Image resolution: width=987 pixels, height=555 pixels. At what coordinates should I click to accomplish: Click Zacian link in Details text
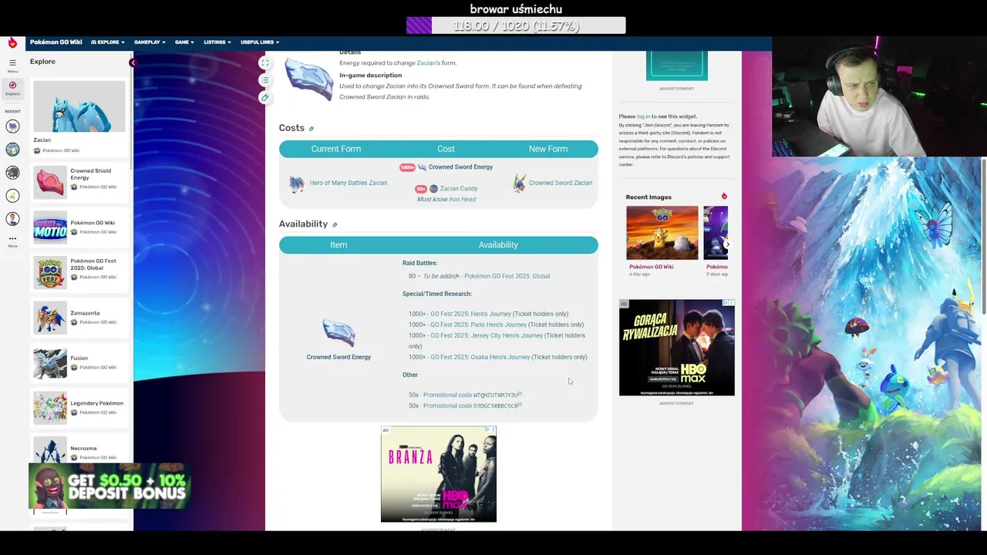426,63
